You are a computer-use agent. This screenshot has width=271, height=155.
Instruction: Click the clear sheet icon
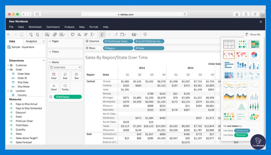62,35
